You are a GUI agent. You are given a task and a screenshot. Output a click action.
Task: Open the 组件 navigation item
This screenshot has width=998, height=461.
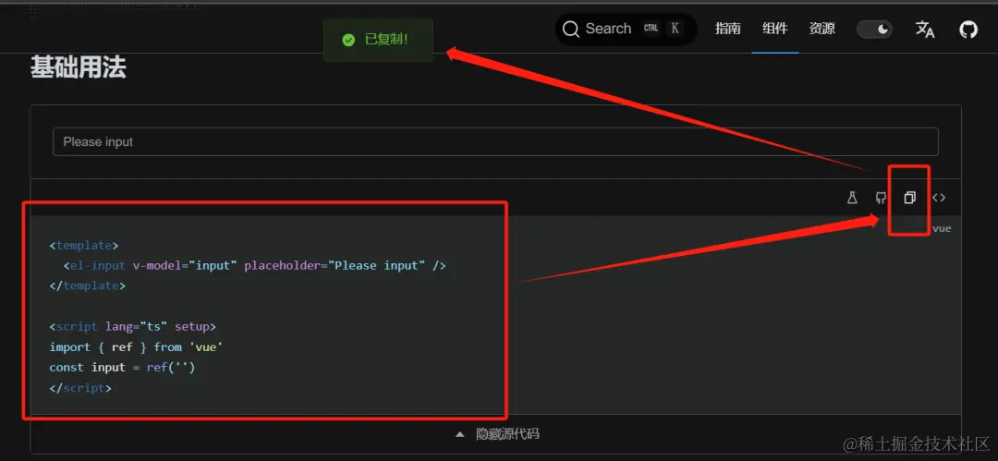pos(774,29)
